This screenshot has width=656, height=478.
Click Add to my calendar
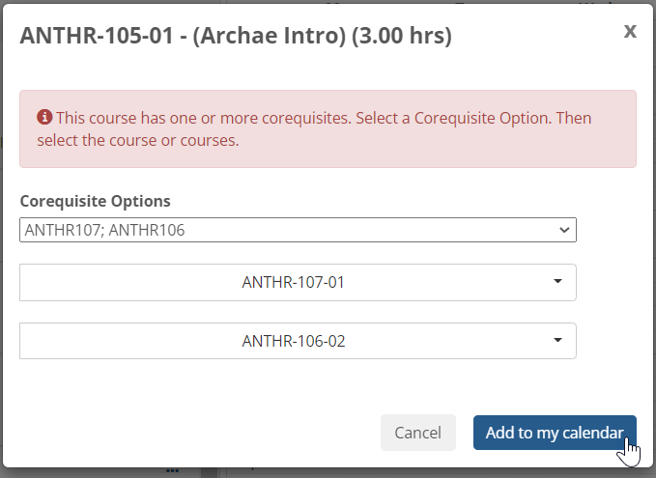pyautogui.click(x=554, y=433)
